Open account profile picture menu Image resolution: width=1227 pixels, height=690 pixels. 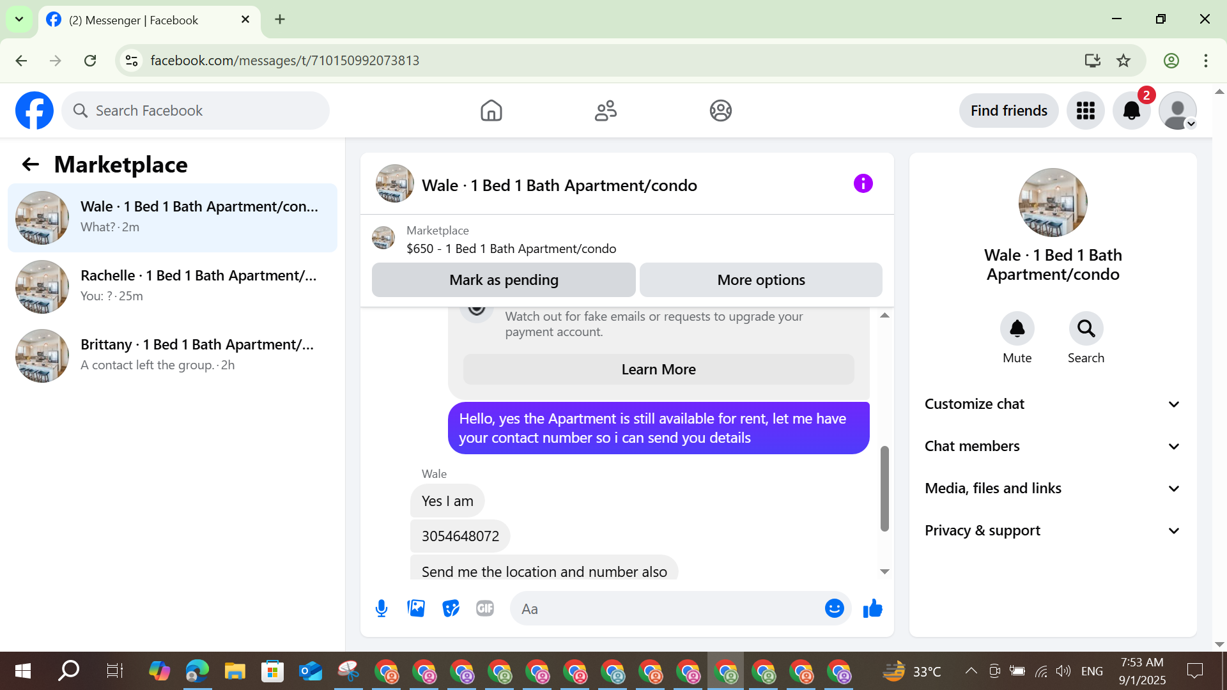click(1177, 111)
